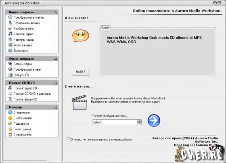Click the clapperboard icon
The width and height of the screenshot is (226, 163).
tap(79, 102)
